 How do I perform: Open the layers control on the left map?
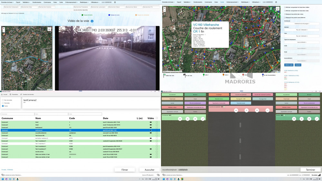(49, 29)
